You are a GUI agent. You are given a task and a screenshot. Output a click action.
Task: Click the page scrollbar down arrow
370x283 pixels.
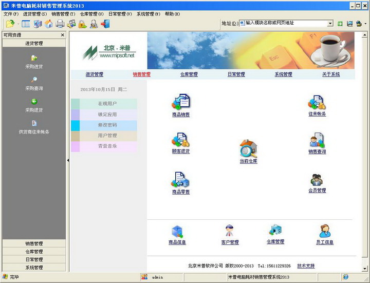(x=364, y=269)
